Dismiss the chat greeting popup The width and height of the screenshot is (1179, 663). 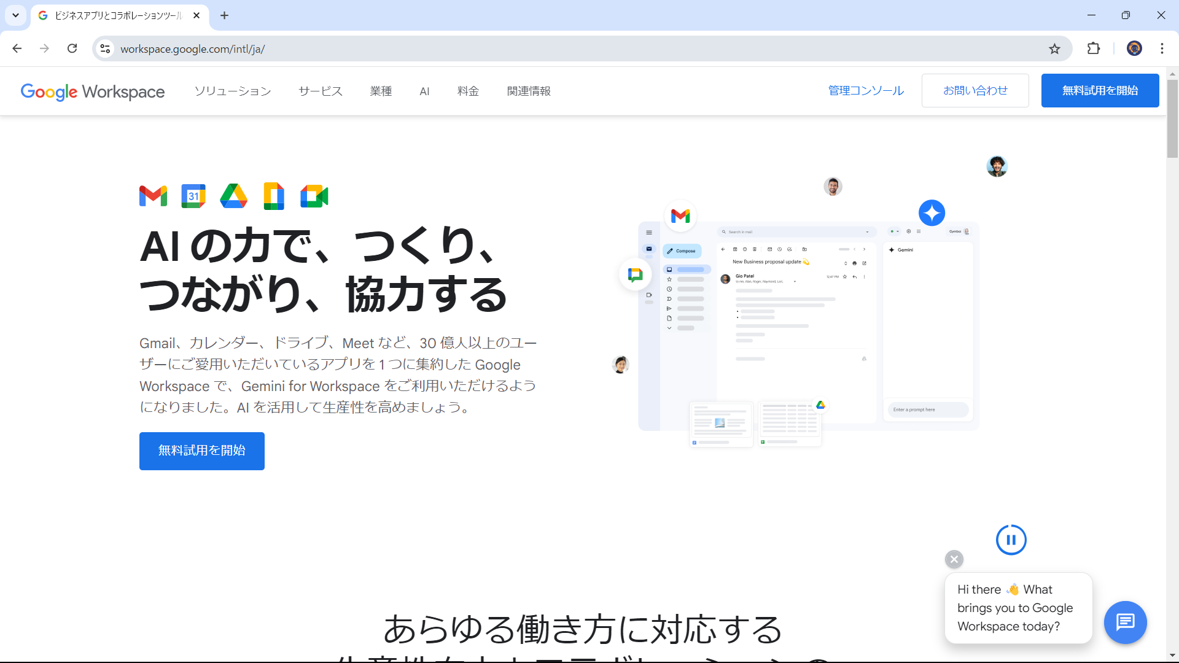(954, 559)
